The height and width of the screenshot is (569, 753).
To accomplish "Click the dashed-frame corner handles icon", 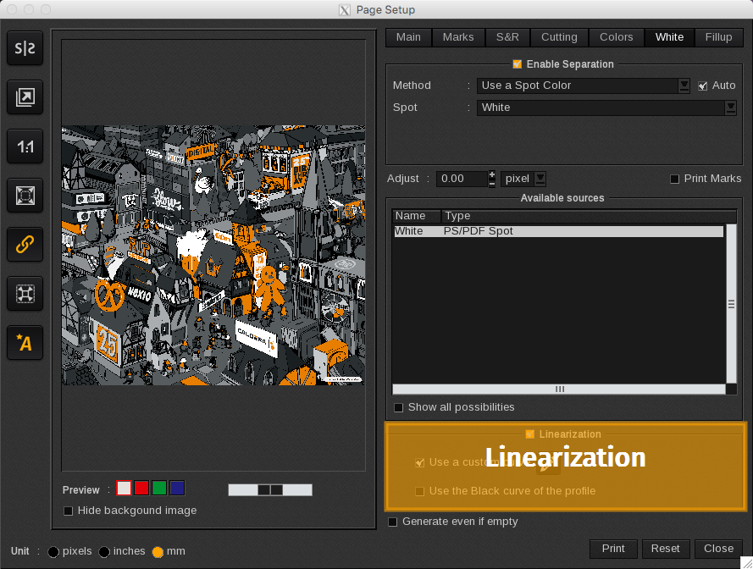I will 25,294.
